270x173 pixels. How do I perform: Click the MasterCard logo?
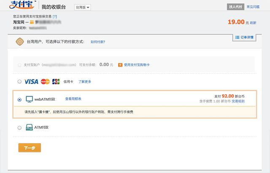(x=45, y=81)
